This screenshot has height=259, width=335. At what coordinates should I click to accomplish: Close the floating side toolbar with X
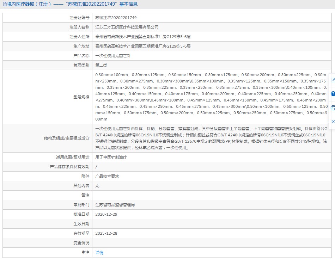(x=333, y=122)
